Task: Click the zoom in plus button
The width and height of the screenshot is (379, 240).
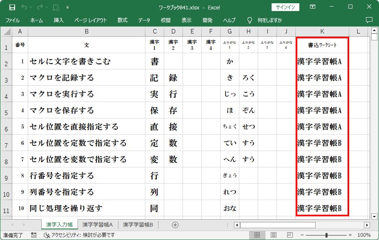Action: coord(350,235)
